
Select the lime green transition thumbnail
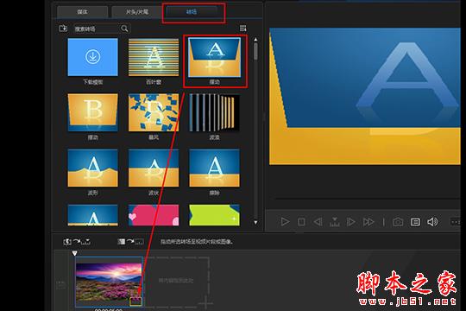(x=214, y=215)
